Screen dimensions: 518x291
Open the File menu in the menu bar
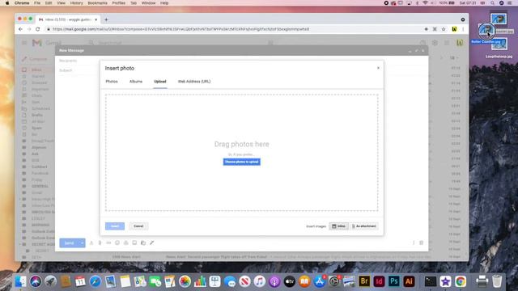(37, 3)
